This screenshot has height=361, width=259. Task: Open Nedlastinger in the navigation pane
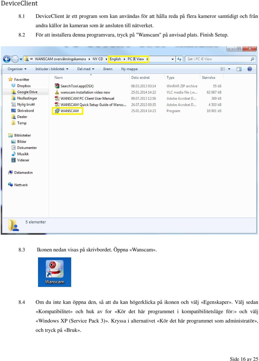click(x=27, y=98)
